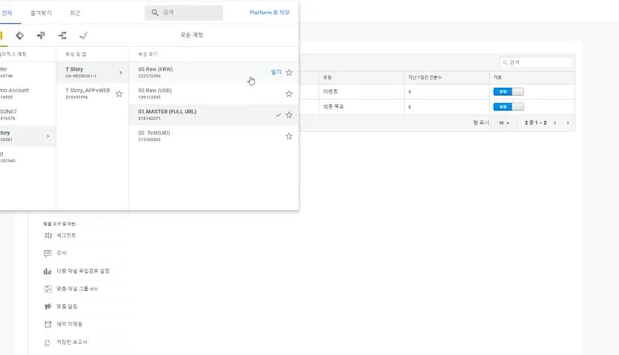Open 다중 채널 유입경로 설정 item

tap(83, 271)
